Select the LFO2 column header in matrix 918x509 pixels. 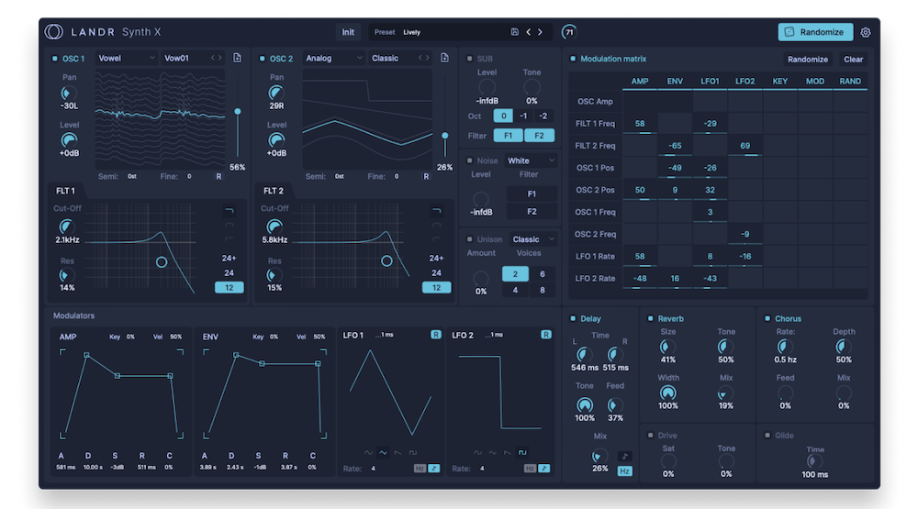click(x=744, y=82)
